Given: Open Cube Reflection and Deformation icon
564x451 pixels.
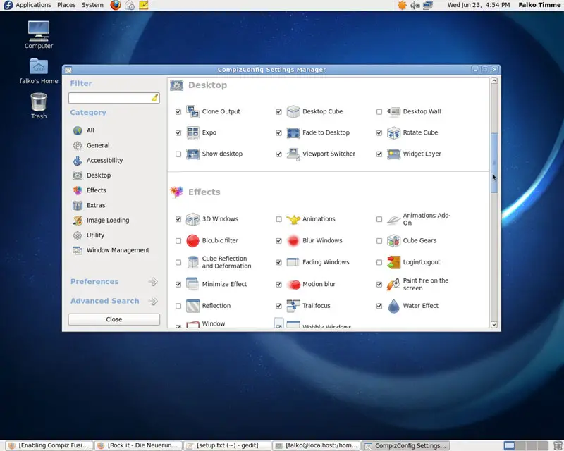Looking at the screenshot, I should pyautogui.click(x=192, y=262).
